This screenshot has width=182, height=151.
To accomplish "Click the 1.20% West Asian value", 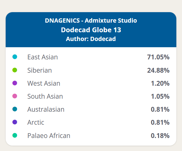I will pos(160,83).
